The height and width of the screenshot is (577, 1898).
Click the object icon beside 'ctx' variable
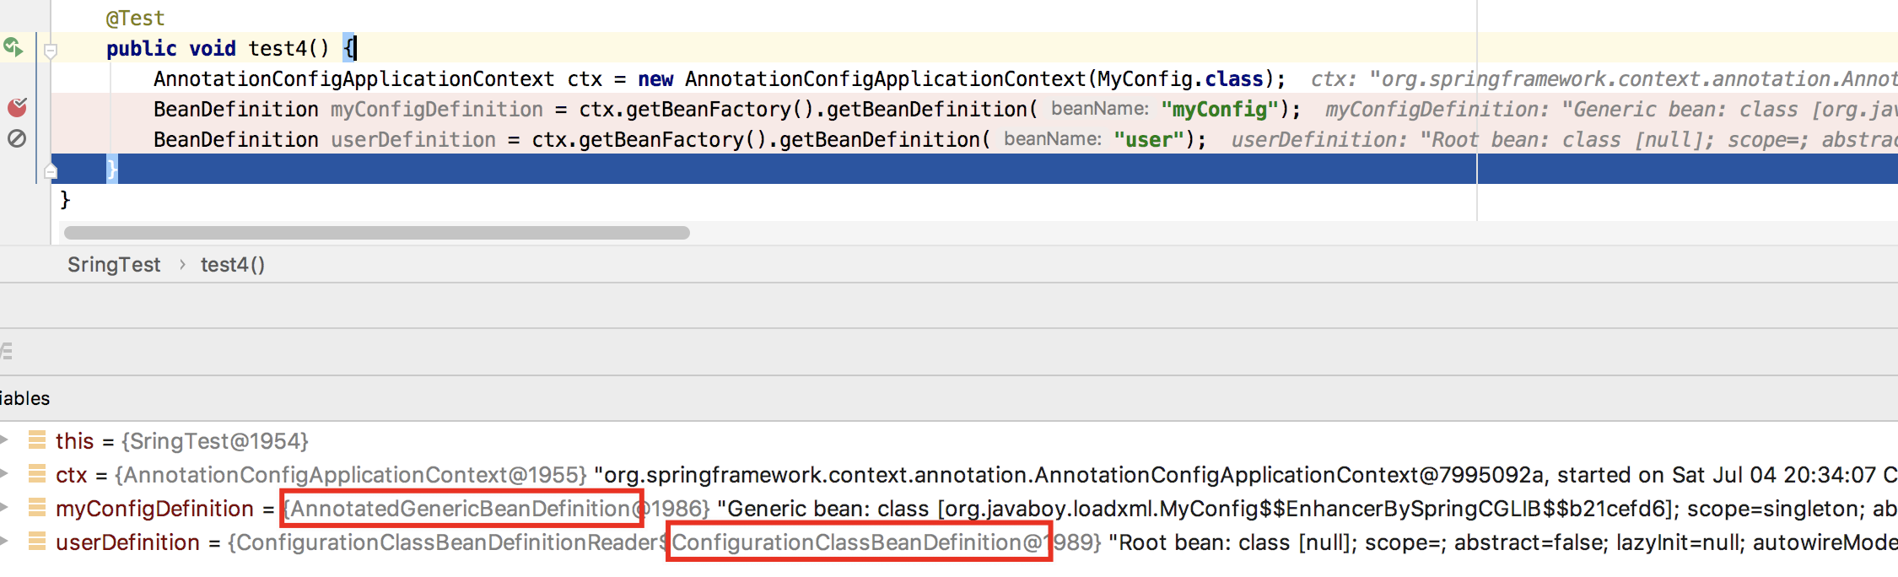click(x=37, y=474)
